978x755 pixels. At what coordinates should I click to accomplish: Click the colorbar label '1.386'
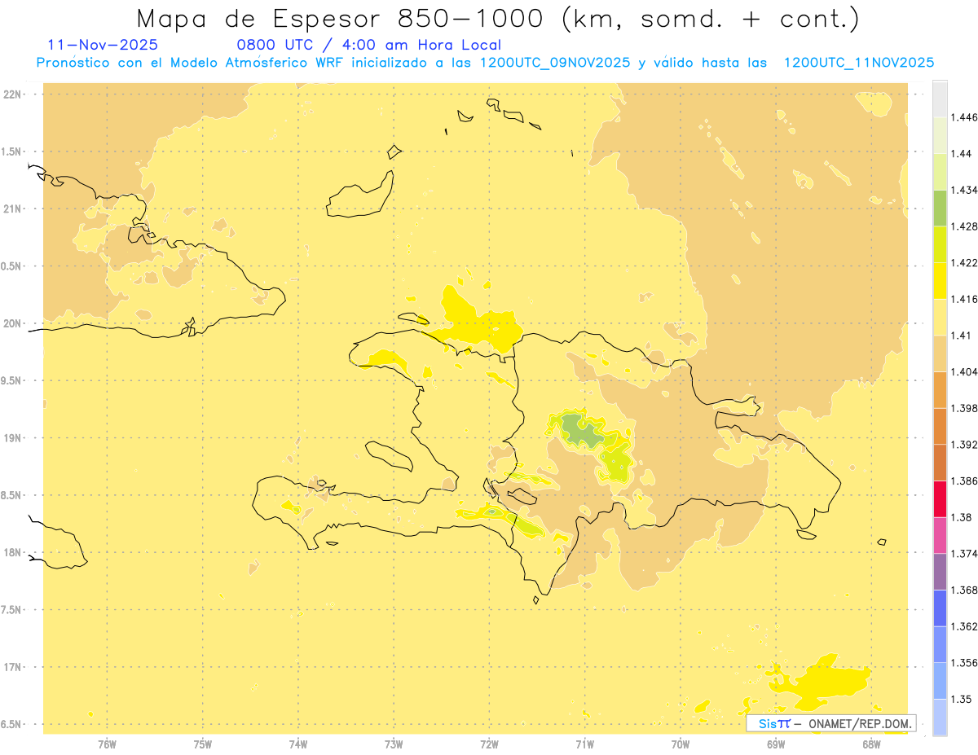tap(965, 481)
